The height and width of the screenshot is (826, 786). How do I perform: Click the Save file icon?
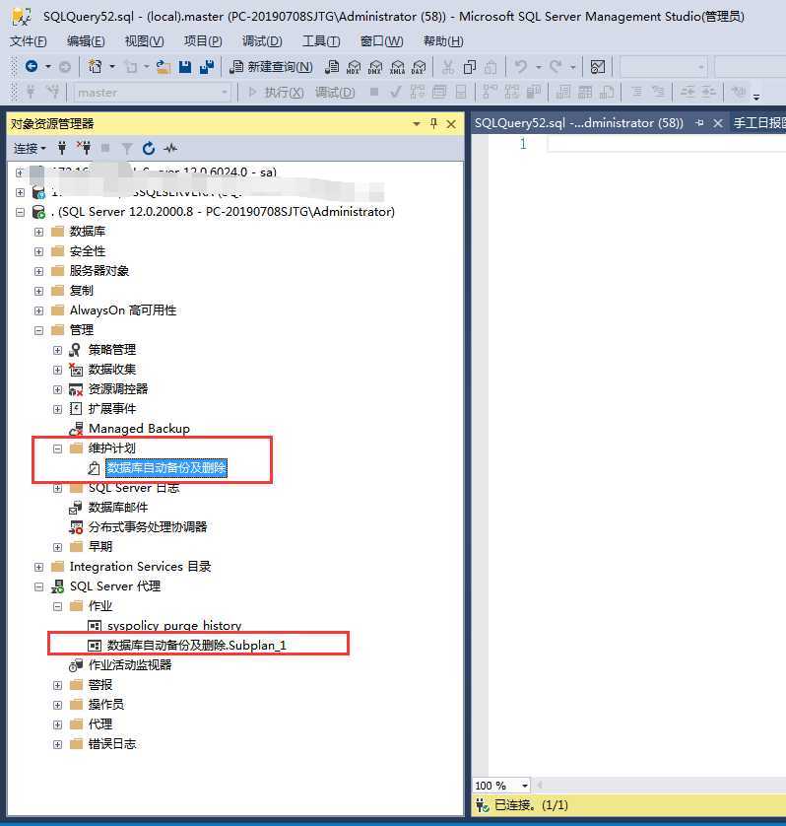[185, 67]
